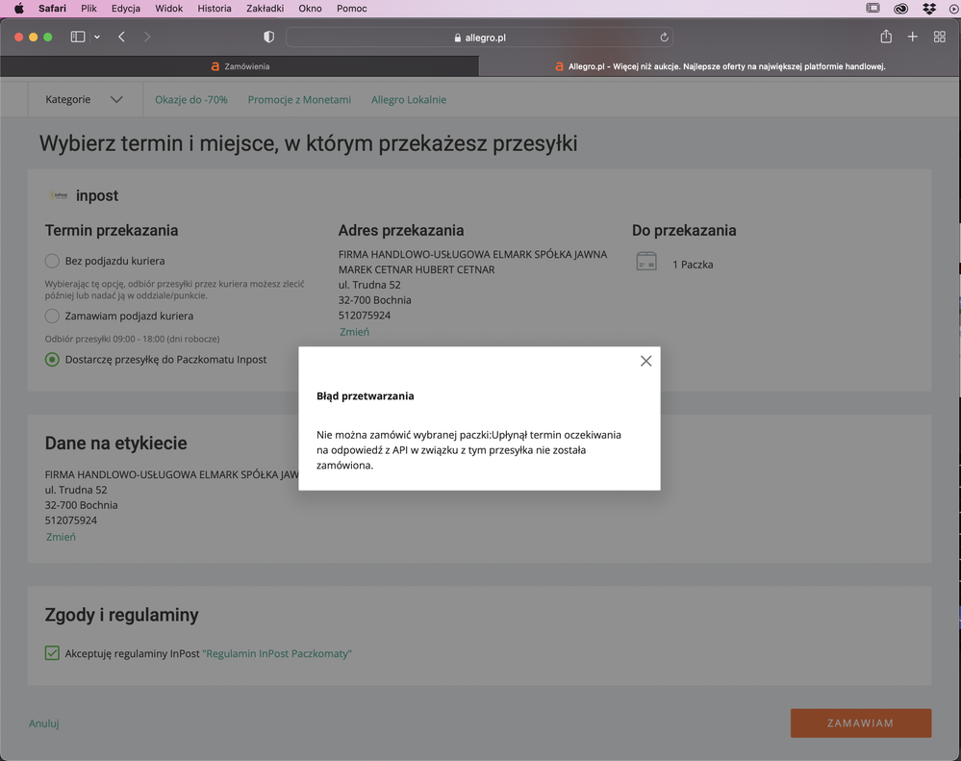Screen dimensions: 961x761
Task: Switch to the Allegro.pl Więcej niż aukcje tab
Action: click(720, 66)
